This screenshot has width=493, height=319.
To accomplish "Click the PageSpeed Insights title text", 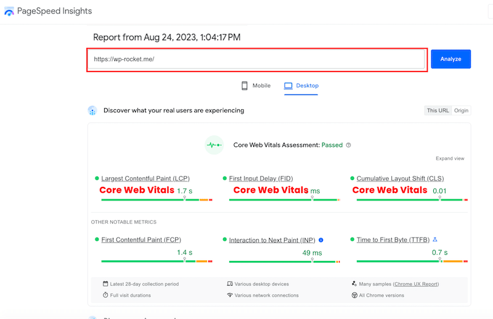I will point(54,11).
